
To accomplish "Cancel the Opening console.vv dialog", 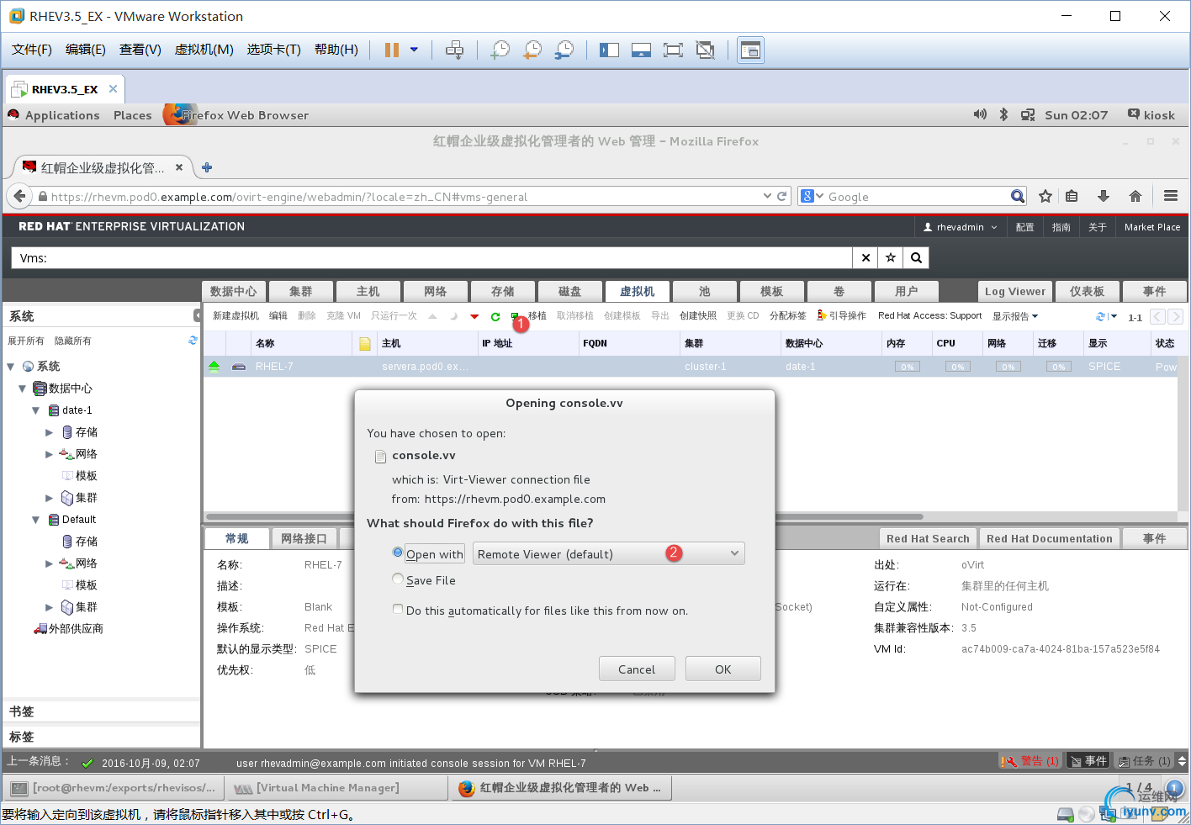I will click(x=637, y=669).
